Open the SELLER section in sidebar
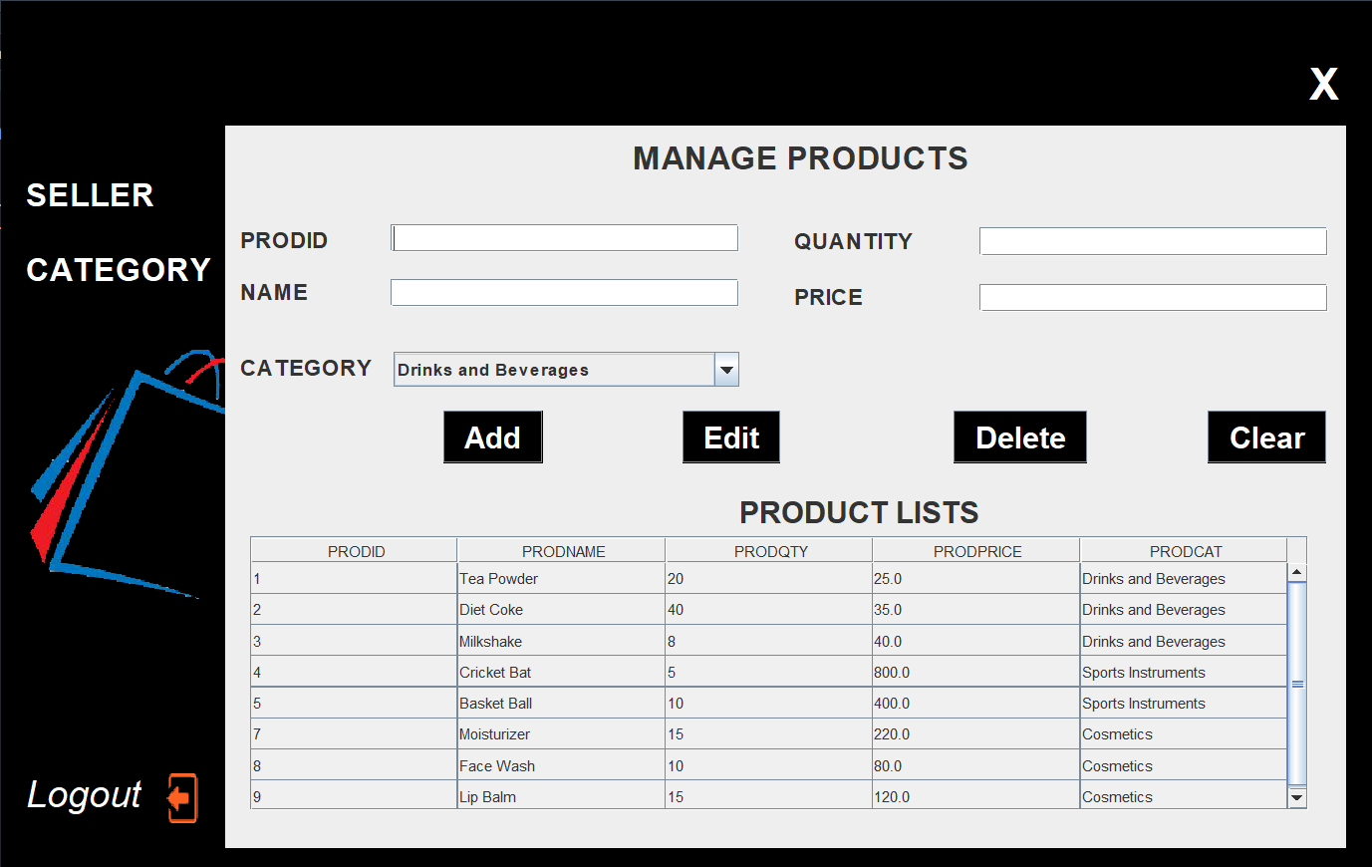 [90, 195]
